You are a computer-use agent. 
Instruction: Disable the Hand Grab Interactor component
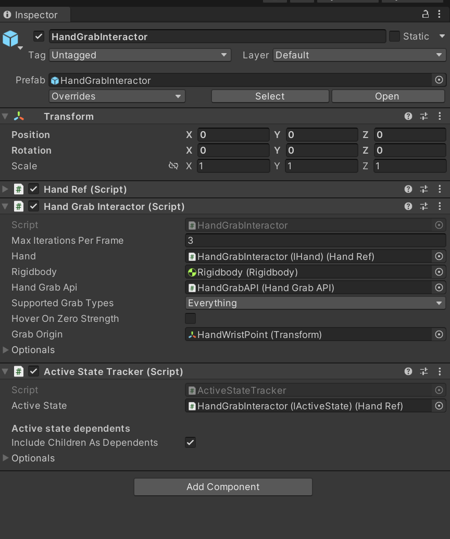(33, 206)
